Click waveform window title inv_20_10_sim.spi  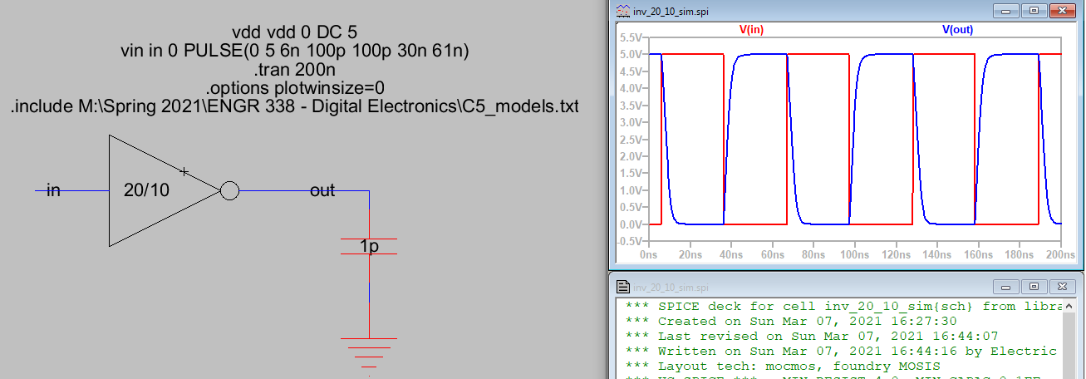(x=672, y=11)
